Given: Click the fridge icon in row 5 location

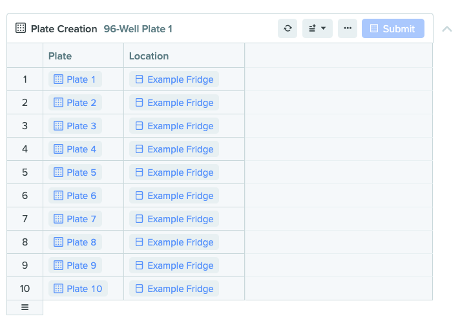Looking at the screenshot, I should click(139, 172).
